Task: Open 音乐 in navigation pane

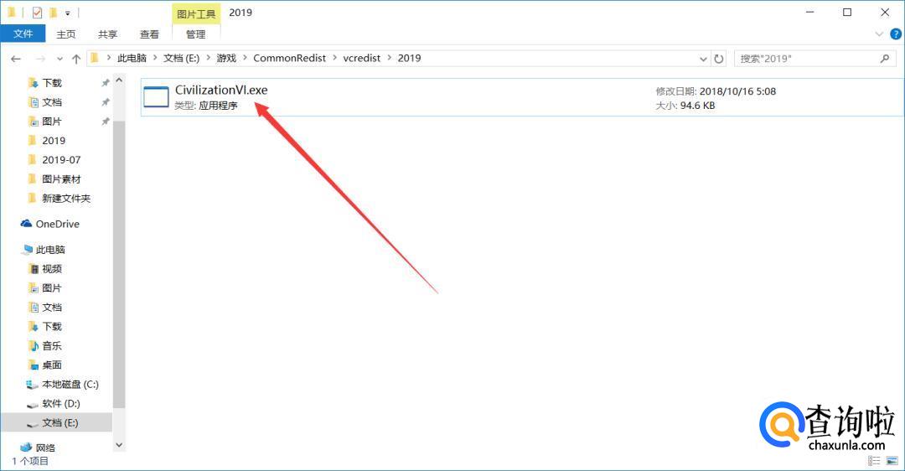Action: tap(51, 346)
